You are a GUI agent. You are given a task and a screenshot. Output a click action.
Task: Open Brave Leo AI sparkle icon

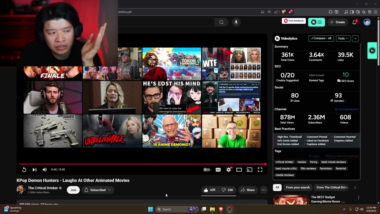tap(364, 12)
